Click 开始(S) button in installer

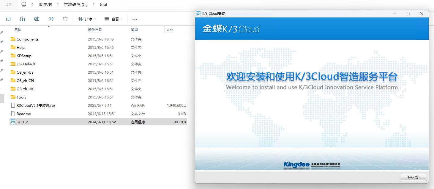(x=413, y=177)
